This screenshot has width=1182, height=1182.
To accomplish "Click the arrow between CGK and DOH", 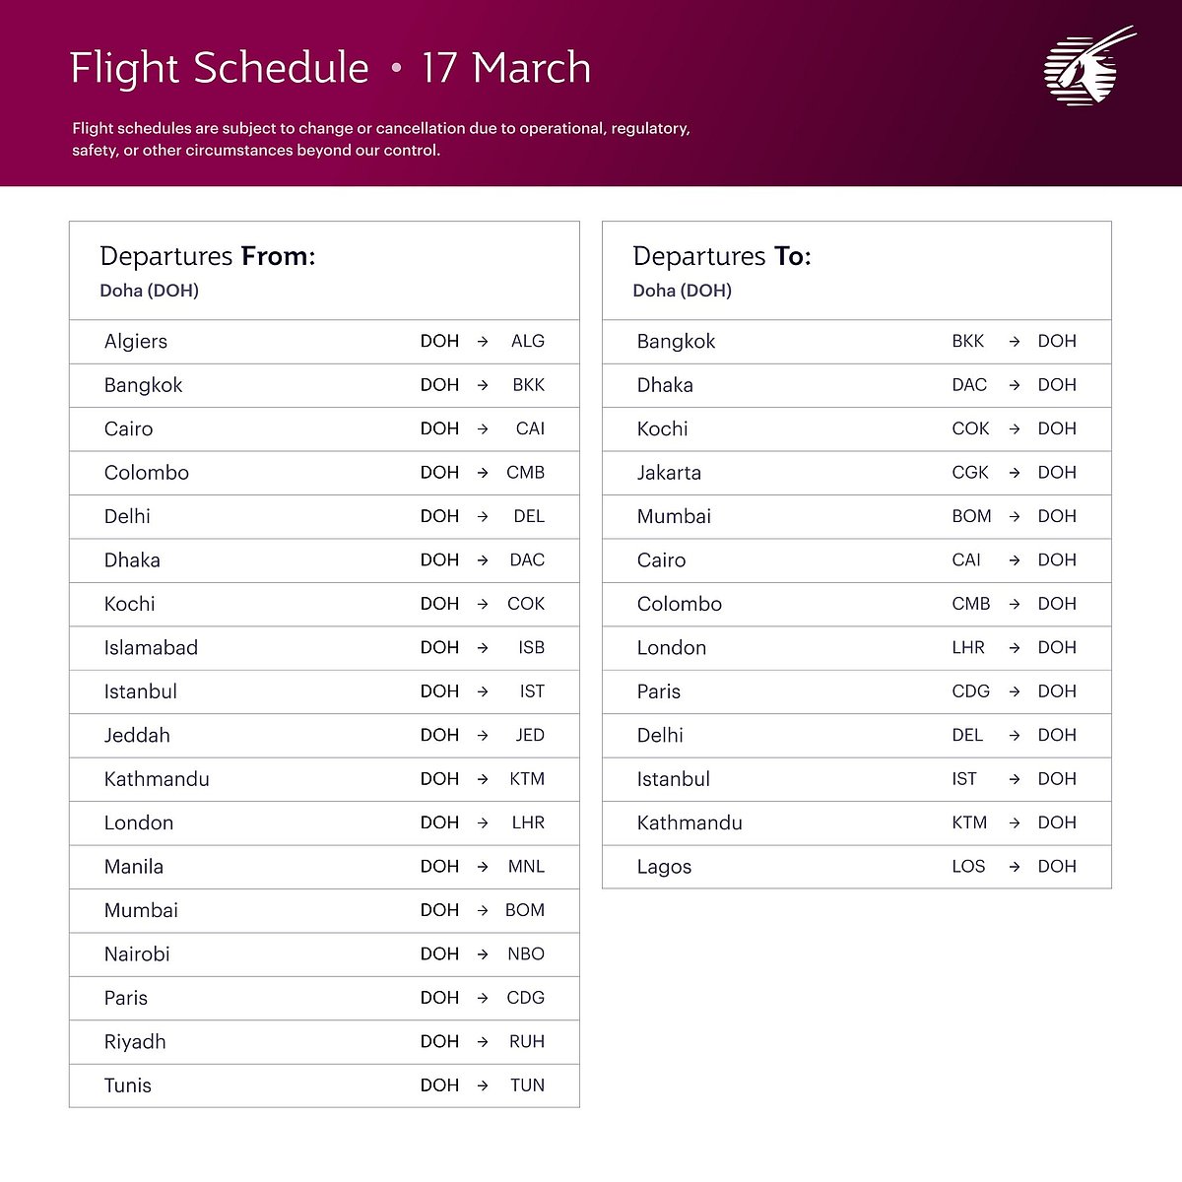I will click(x=1015, y=473).
